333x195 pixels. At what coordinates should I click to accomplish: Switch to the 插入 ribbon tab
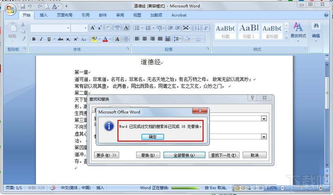[x=43, y=15]
